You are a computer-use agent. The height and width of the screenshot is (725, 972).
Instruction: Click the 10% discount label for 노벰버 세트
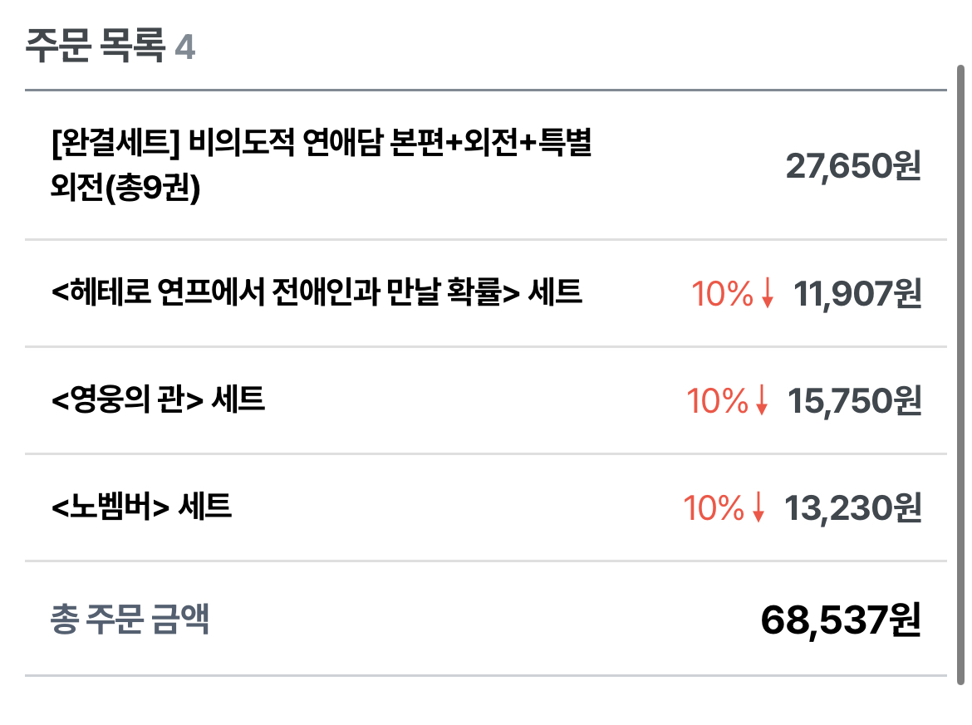[714, 508]
